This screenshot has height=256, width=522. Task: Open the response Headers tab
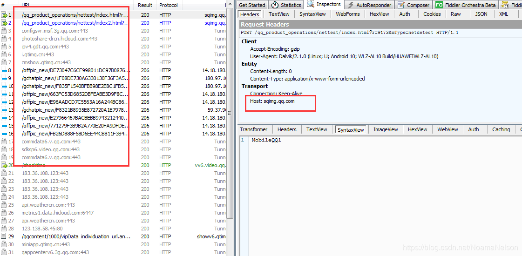click(x=287, y=129)
